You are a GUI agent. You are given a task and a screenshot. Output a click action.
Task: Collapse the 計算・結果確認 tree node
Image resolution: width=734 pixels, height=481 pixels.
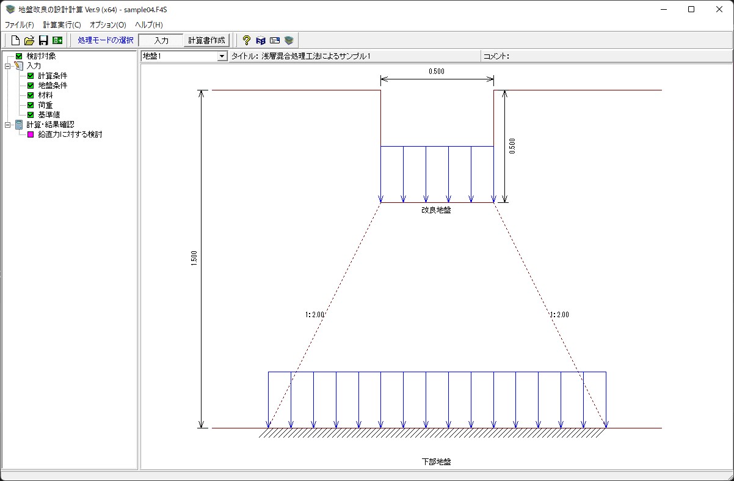pos(7,125)
